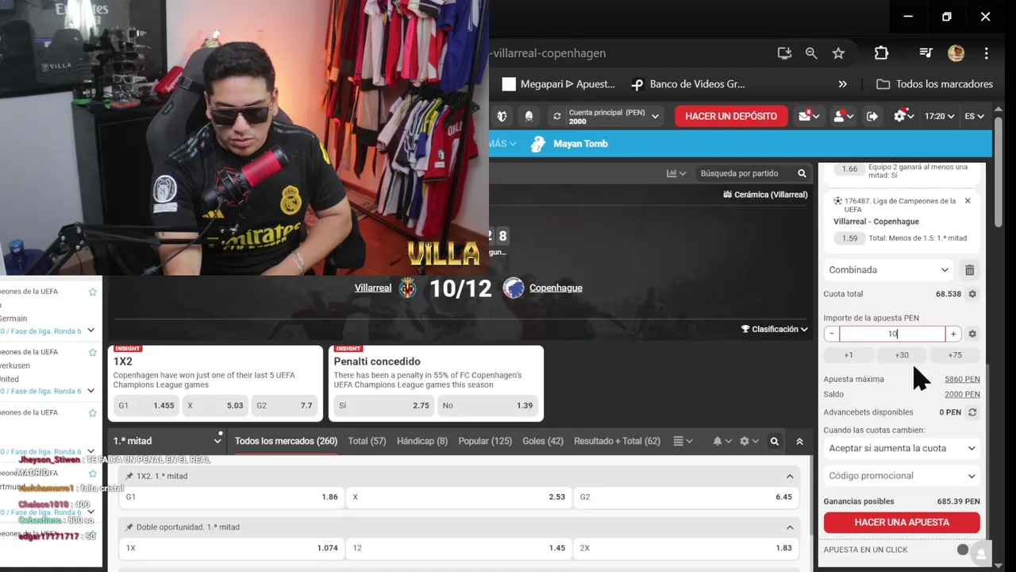This screenshot has height=572, width=1016.
Task: Clear the bet slip with trash icon
Action: click(x=969, y=270)
